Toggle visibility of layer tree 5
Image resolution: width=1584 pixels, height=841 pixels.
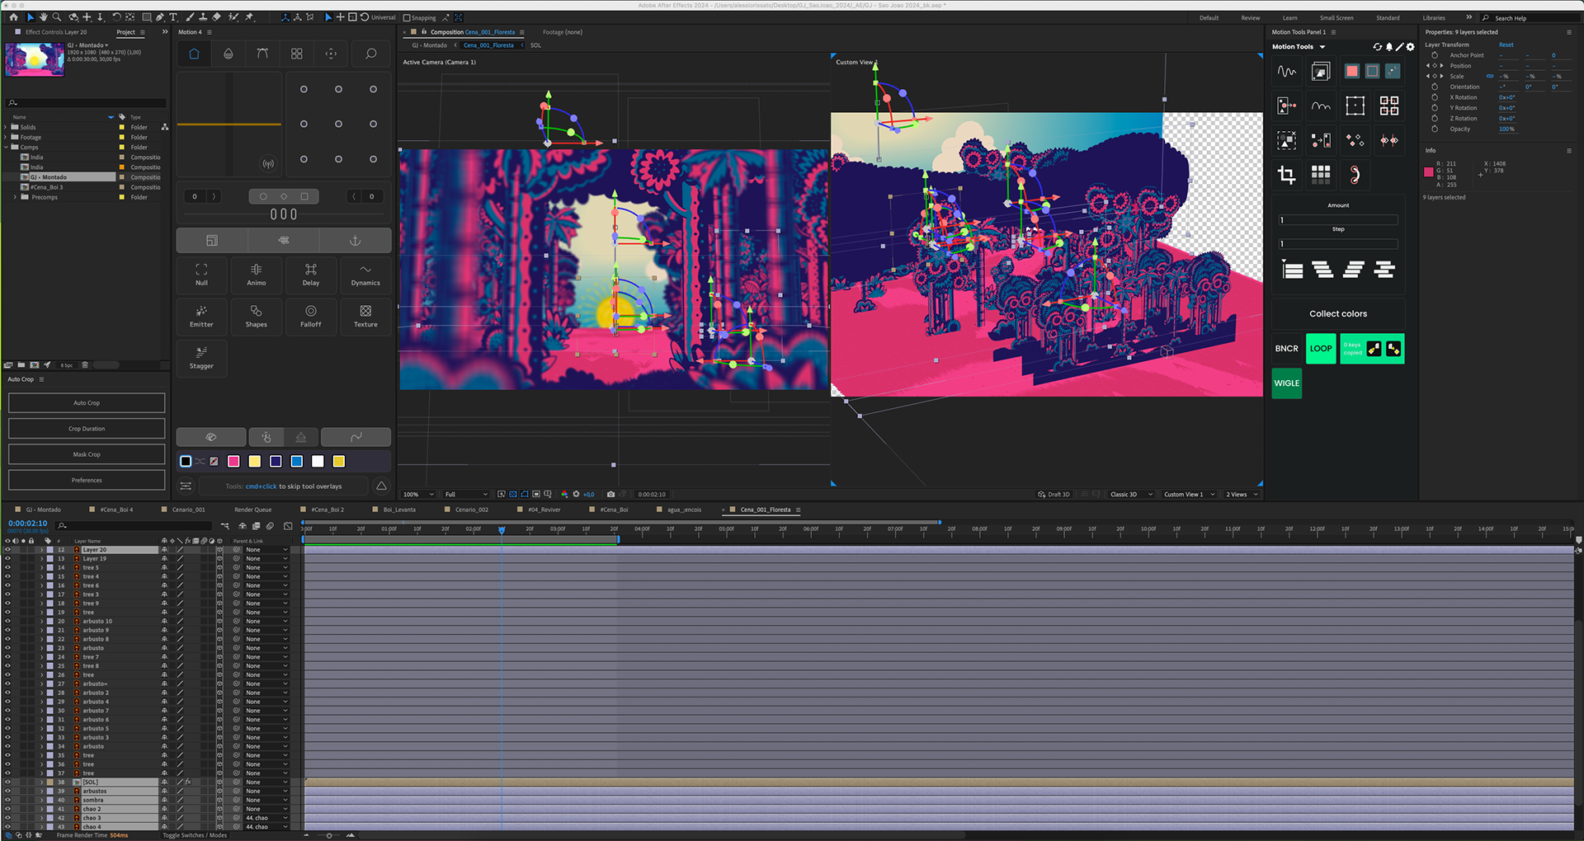(7, 568)
